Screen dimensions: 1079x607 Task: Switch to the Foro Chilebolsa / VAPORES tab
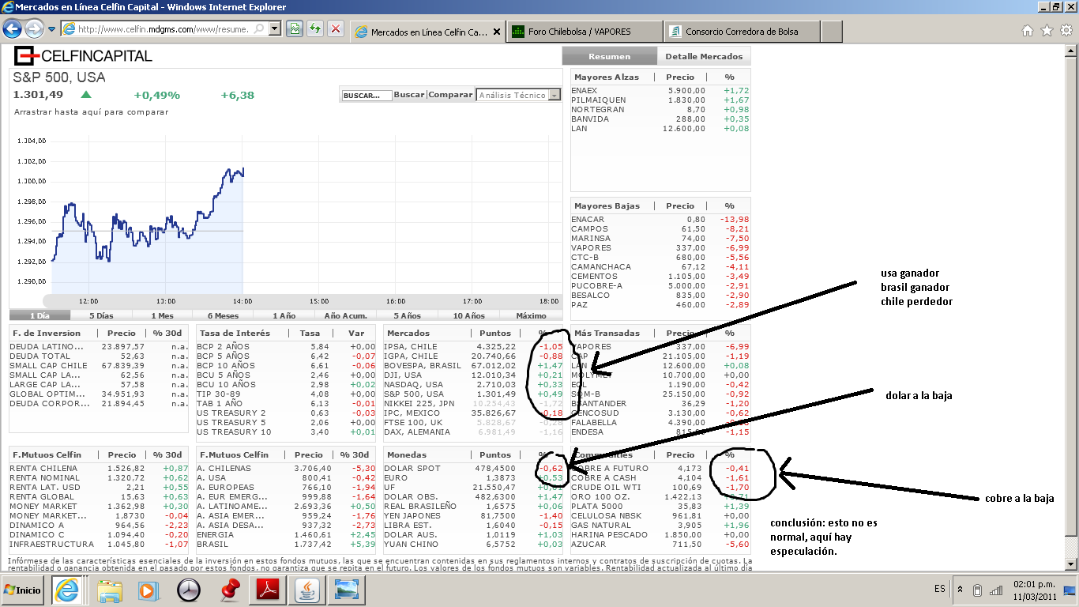point(584,32)
